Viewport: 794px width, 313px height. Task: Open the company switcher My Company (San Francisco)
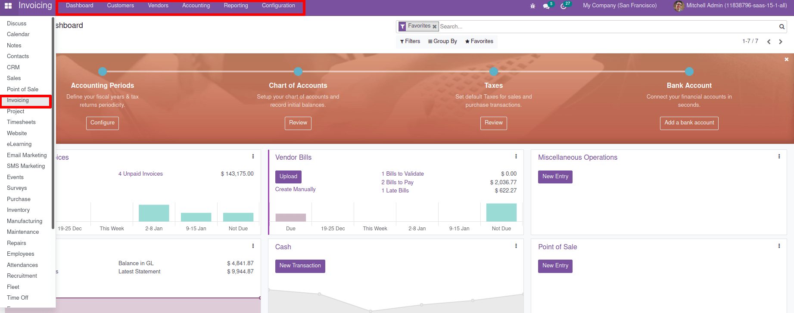click(620, 6)
